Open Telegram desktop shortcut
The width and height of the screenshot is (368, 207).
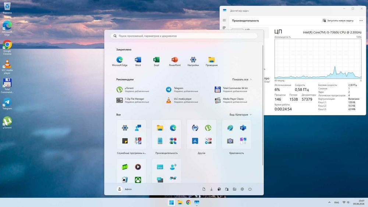pyautogui.click(x=7, y=104)
